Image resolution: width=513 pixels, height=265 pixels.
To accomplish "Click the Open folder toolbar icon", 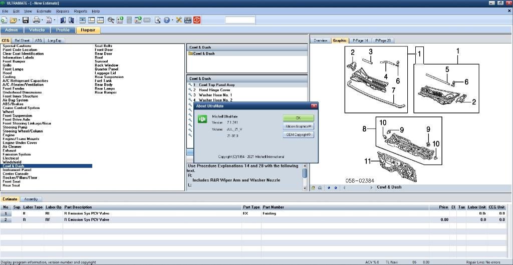I will point(14,20).
